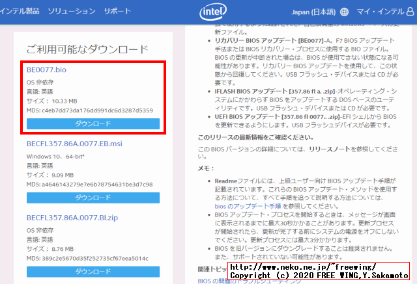Open the BECFL357.86A.0077.BI.zip link
This screenshot has width=417, height=284.
coord(72,218)
